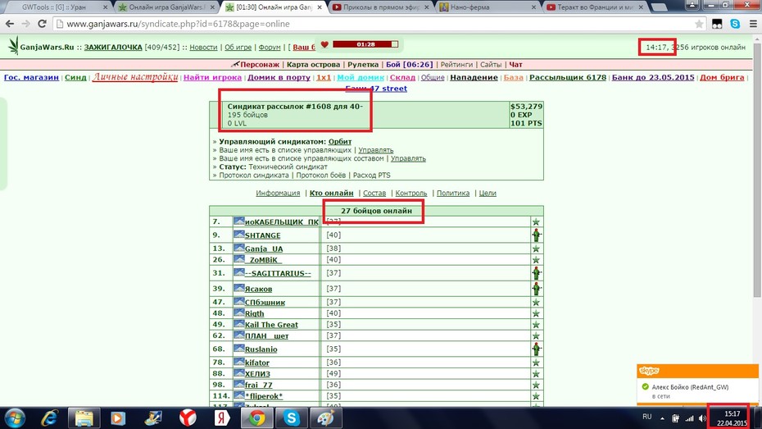
Task: Click the GanjaWars leaf logo
Action: 13,46
